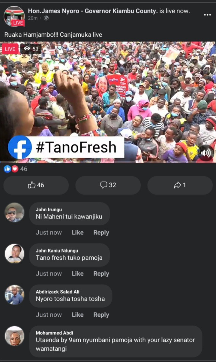Click the Facebook logo on #TanoFresh banner
Screen dimensions: 216x362
click(20, 147)
